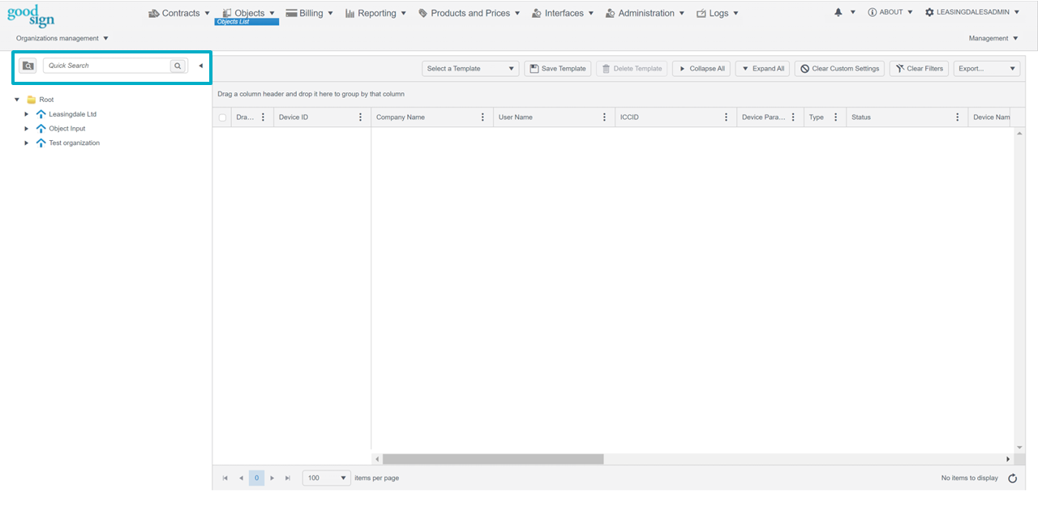Screen dimensions: 1038x511
Task: Open the Products and Prices menu
Action: click(470, 13)
